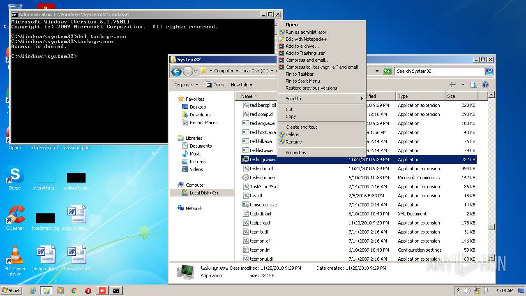Viewport: 526px width, 296px height.
Task: Choose Compress to "taskmgr.rar" and email
Action: pyautogui.click(x=321, y=67)
